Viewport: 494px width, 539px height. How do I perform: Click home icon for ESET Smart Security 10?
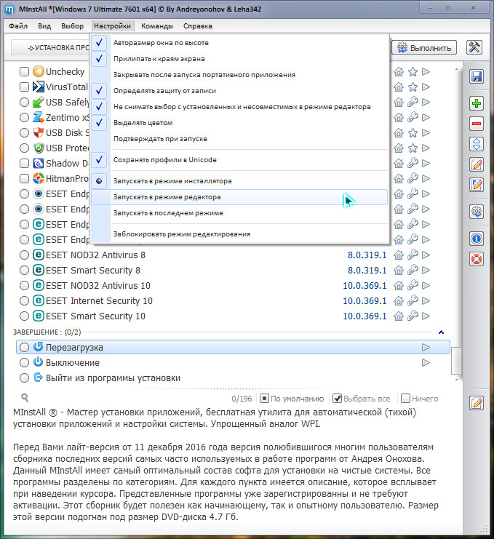coord(399,316)
